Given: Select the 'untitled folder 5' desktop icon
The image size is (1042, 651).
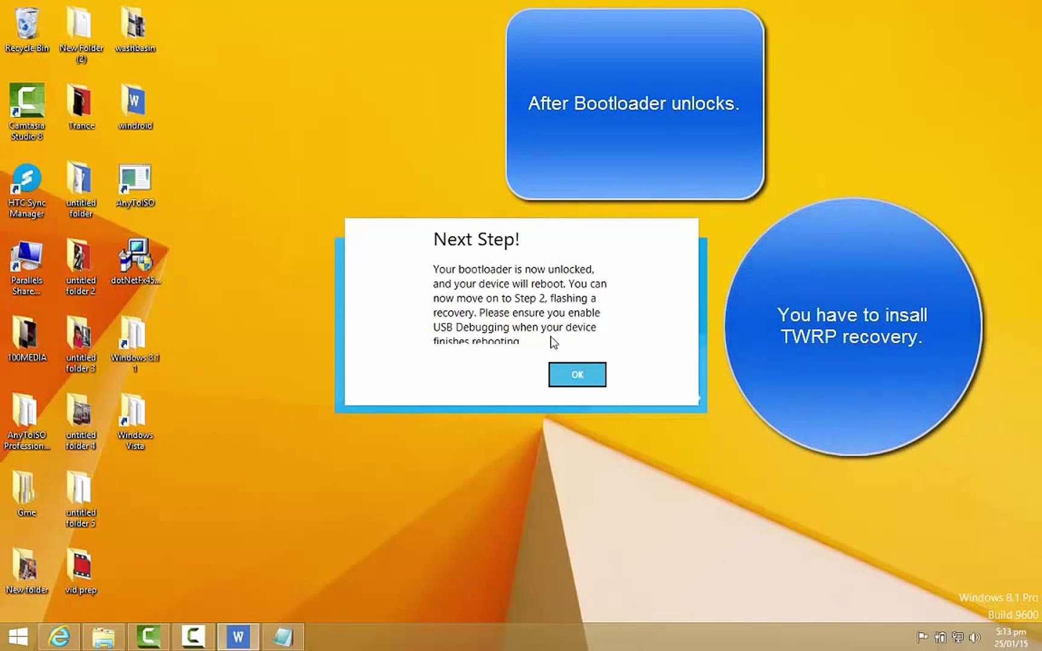Looking at the screenshot, I should 81,500.
